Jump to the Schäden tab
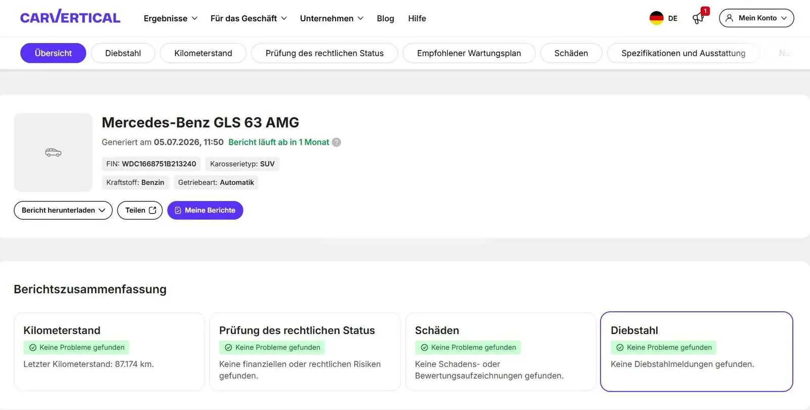The image size is (810, 410). 571,53
